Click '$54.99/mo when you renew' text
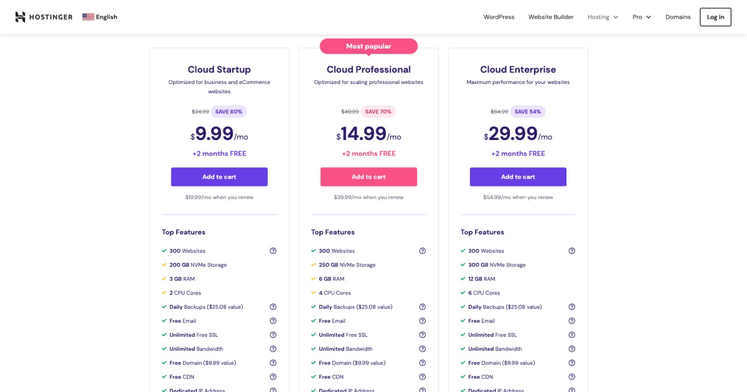The image size is (747, 392). click(x=518, y=197)
